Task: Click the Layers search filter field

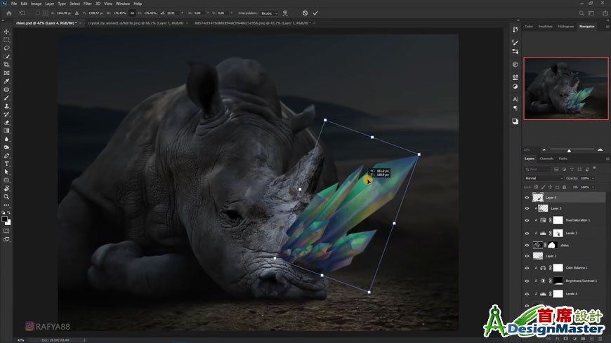Action: 537,169
